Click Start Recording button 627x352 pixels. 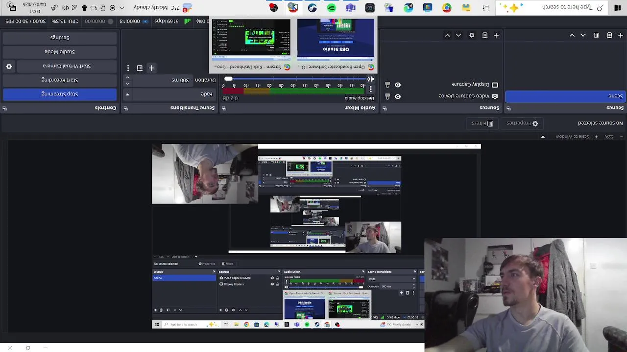pyautogui.click(x=60, y=80)
